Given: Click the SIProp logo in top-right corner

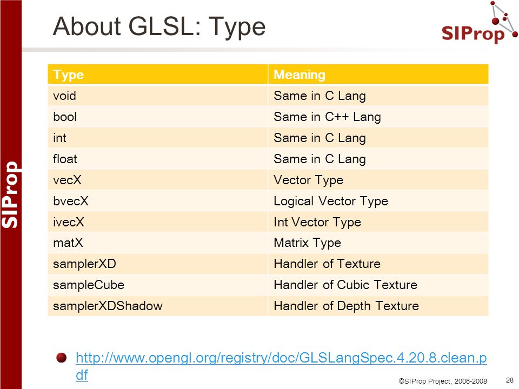Looking at the screenshot, I should [480, 23].
